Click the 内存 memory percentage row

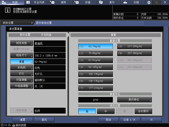pyautogui.click(x=155, y=14)
